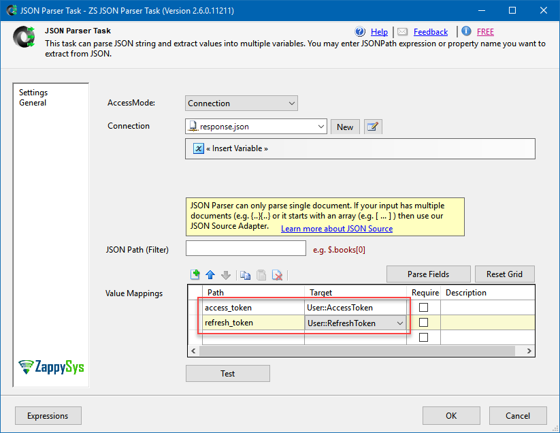Screen dimensions: 560x433
Task: Click the grid horizontal scrollbar thumb
Action: (357, 351)
